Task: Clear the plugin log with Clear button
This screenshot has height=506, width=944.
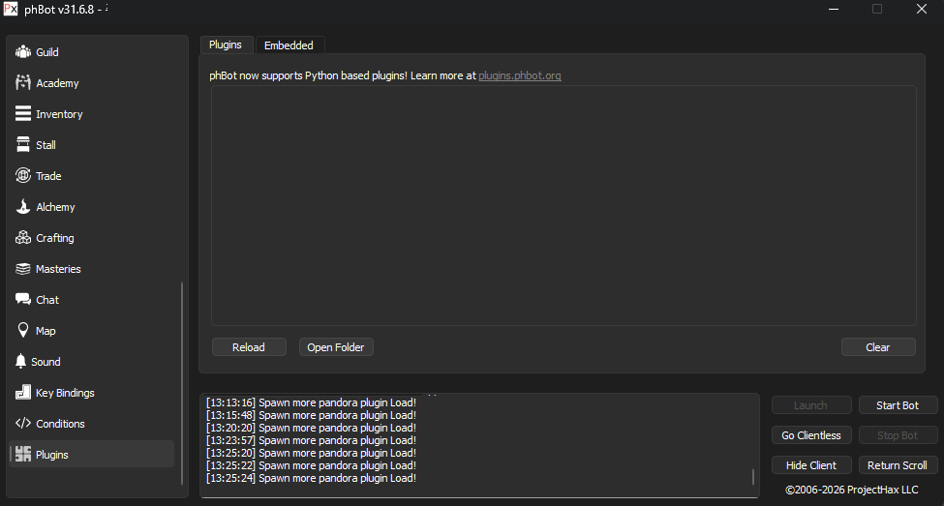Action: [877, 347]
